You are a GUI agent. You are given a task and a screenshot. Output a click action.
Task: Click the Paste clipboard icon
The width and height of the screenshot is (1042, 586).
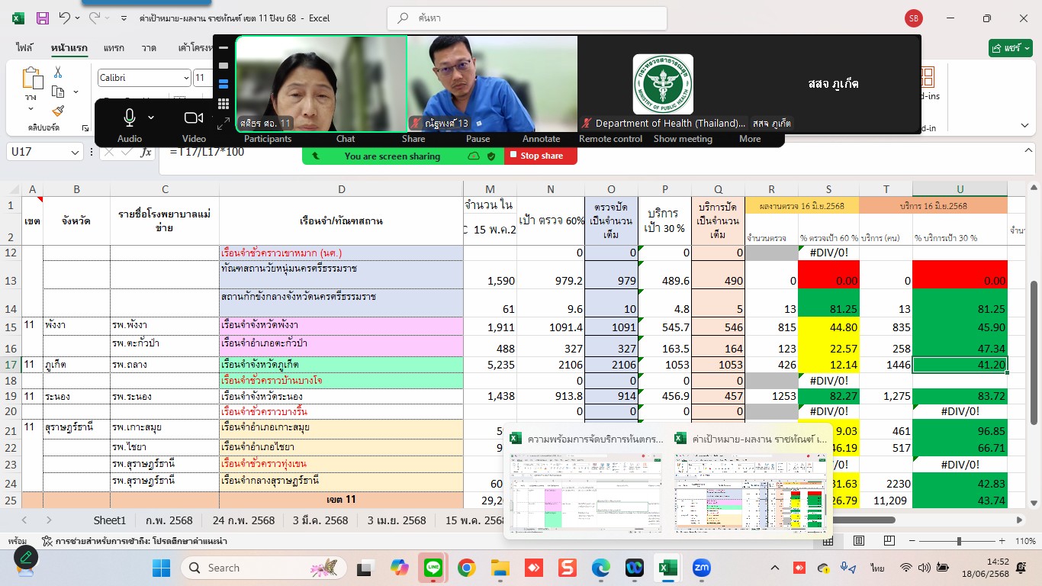32,79
